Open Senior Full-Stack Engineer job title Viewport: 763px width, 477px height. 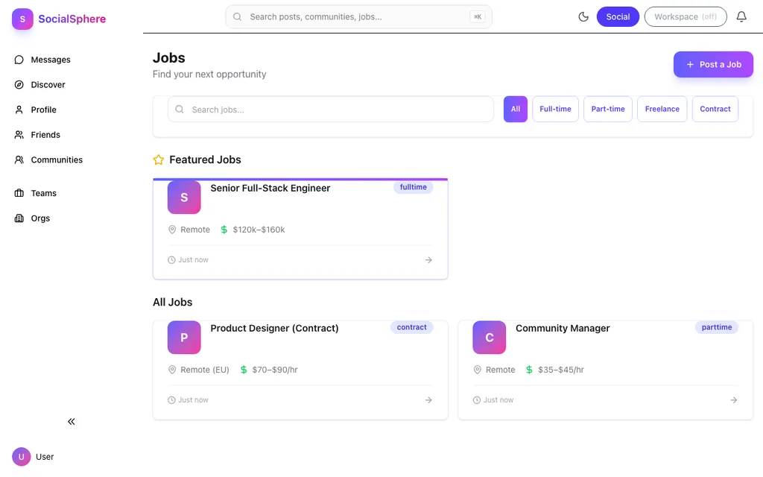(270, 189)
